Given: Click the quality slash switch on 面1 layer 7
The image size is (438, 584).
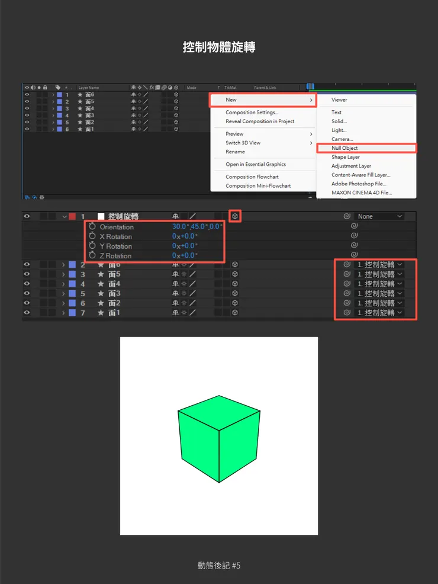Looking at the screenshot, I should pos(192,313).
